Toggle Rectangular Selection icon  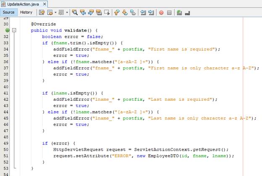point(107,13)
